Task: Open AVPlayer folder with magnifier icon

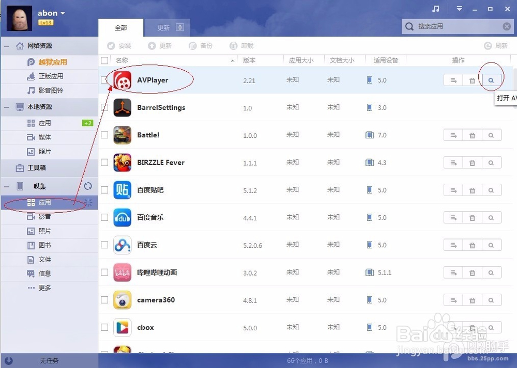Action: pyautogui.click(x=491, y=80)
